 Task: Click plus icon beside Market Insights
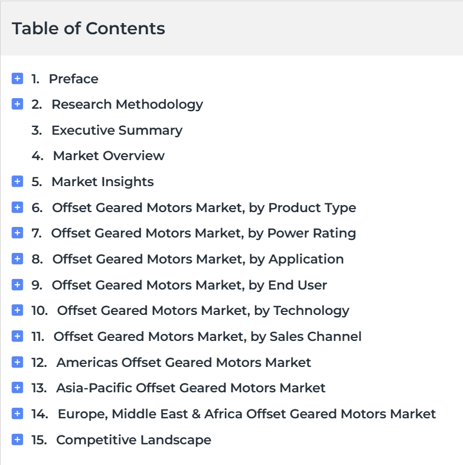[x=17, y=181]
